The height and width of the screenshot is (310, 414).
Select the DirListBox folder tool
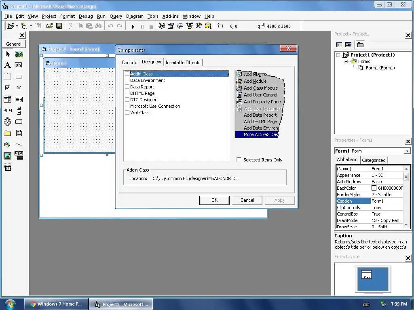[x=8, y=133]
